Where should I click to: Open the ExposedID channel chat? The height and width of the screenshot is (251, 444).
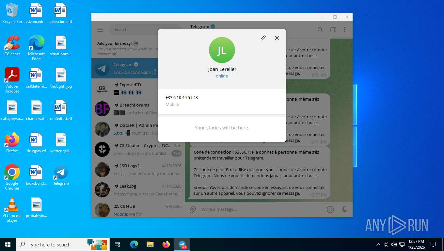tap(138, 89)
